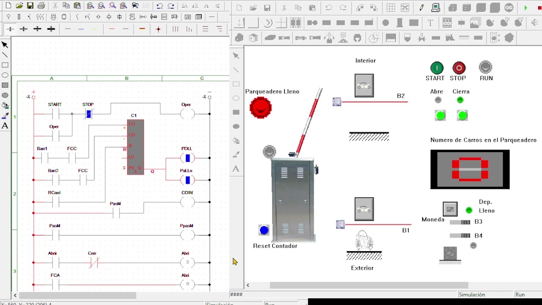Redo action in left ladder editor

(x=171, y=6)
